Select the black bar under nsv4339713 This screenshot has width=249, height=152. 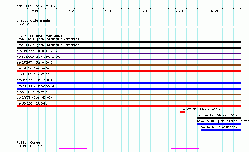[x=129, y=42]
